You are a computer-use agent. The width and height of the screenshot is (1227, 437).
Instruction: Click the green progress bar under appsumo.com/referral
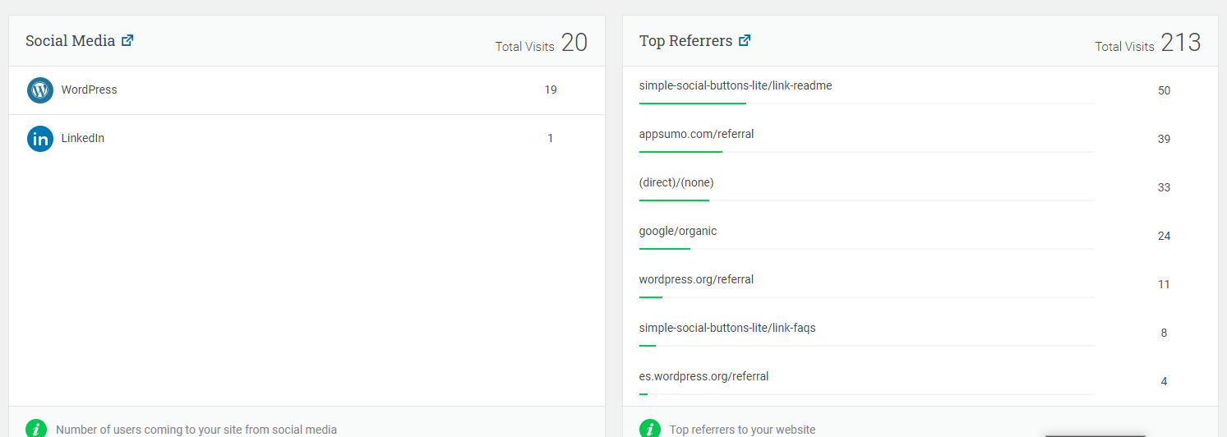[680, 152]
